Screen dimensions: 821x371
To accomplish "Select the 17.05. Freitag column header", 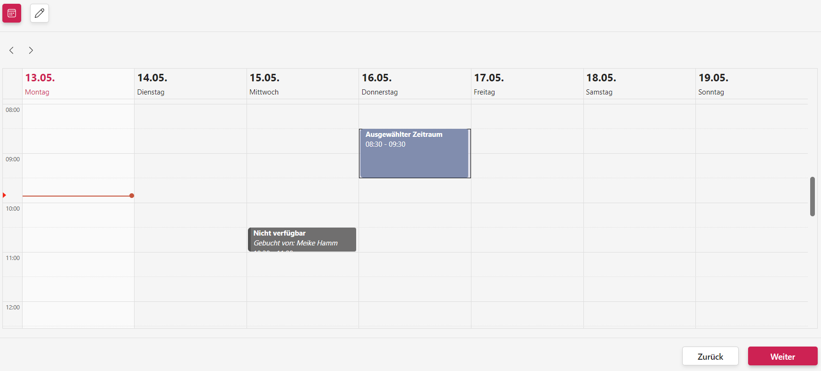I will [526, 84].
